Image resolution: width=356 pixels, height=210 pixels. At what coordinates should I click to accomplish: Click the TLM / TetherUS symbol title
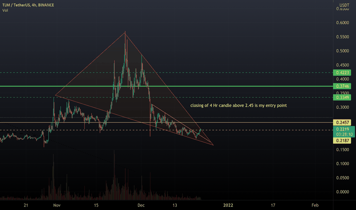coord(28,5)
